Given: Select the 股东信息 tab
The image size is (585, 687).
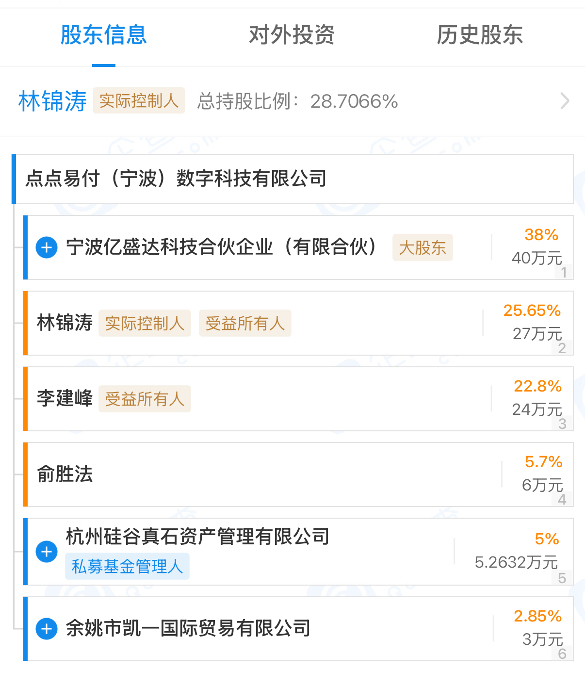Looking at the screenshot, I should pyautogui.click(x=103, y=35).
